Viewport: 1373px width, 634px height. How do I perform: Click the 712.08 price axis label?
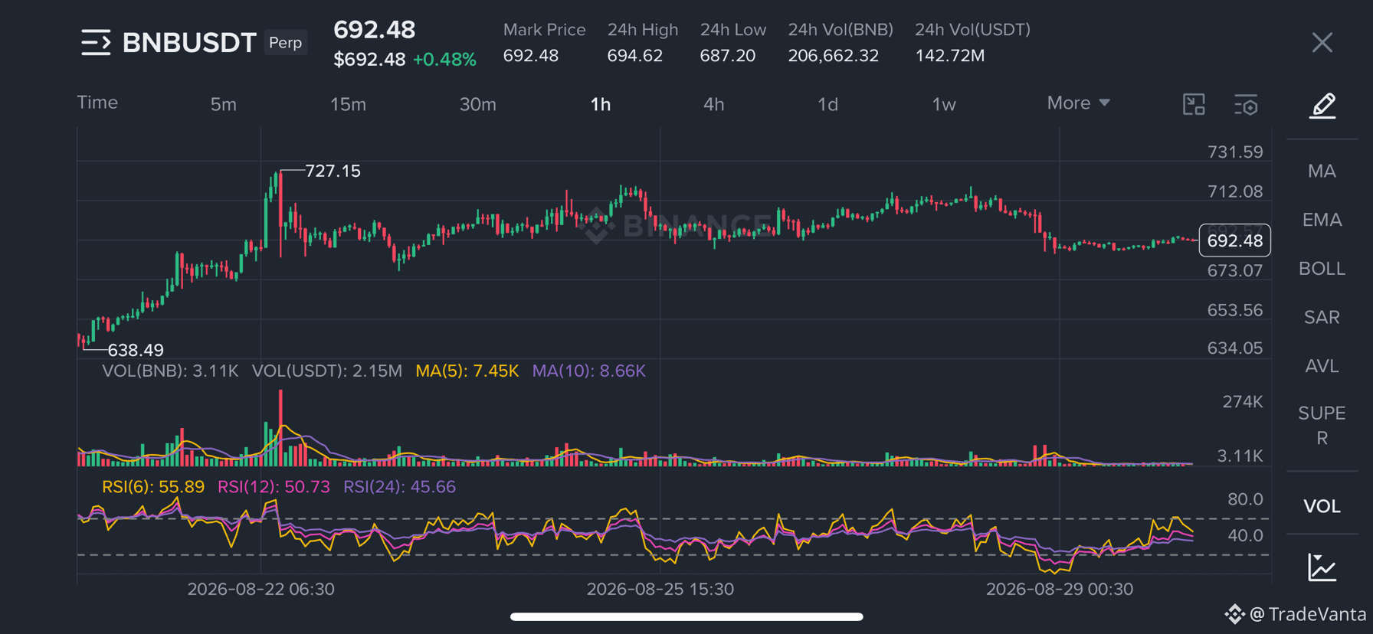pyautogui.click(x=1235, y=191)
